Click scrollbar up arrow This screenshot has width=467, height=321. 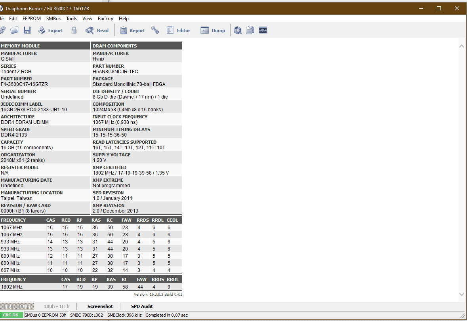point(461,46)
